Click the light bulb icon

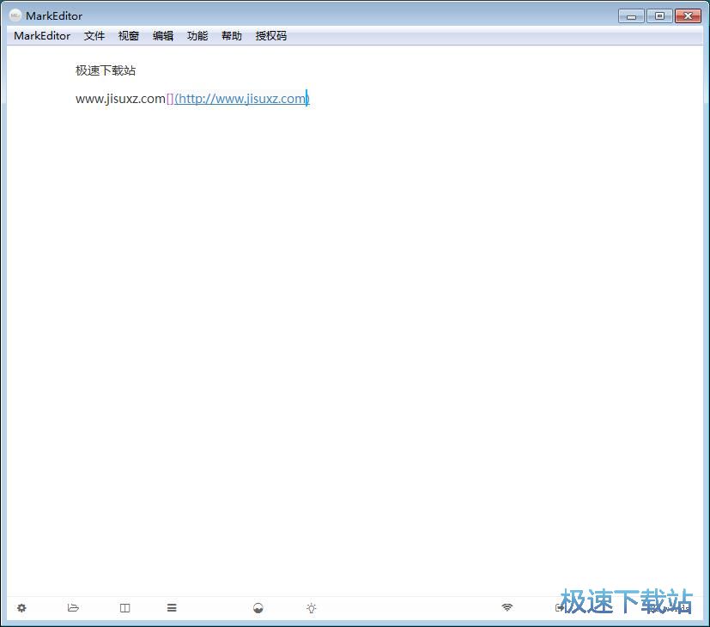pyautogui.click(x=311, y=608)
